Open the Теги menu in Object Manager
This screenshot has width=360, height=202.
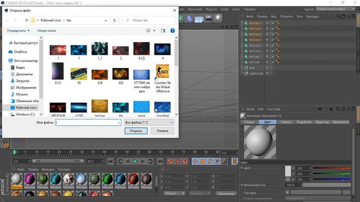pos(299,16)
